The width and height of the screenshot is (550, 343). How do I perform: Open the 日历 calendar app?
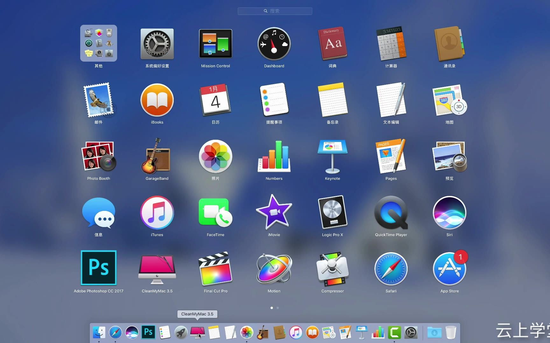coord(215,100)
